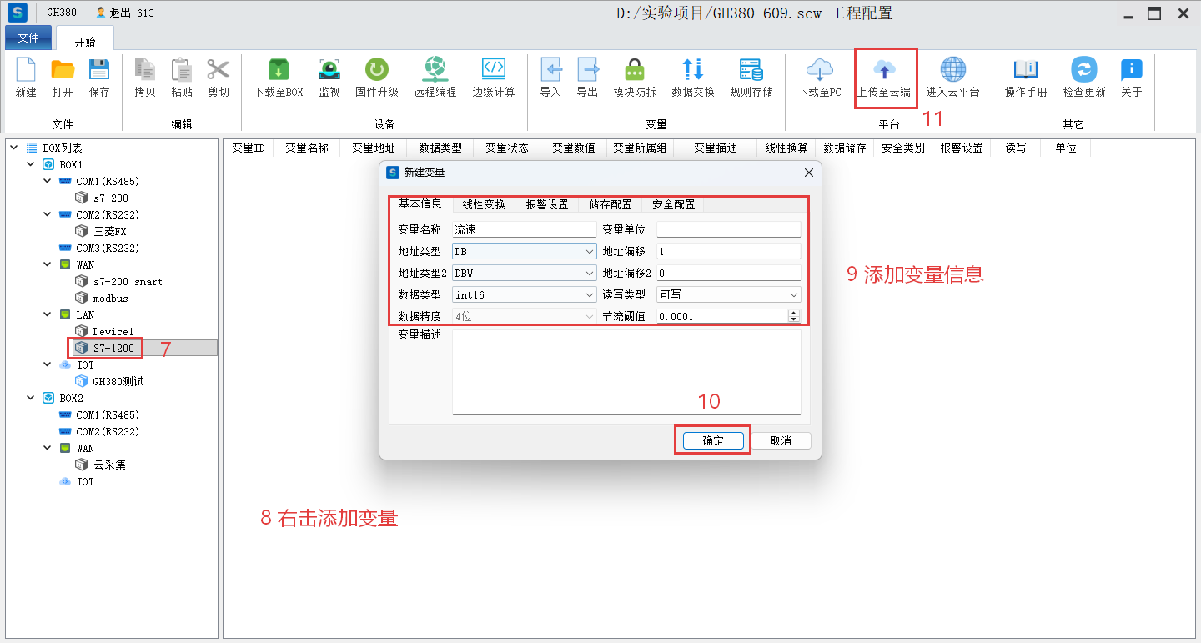The height and width of the screenshot is (643, 1201).
Task: Select GH380测试 under IOT
Action: (118, 381)
